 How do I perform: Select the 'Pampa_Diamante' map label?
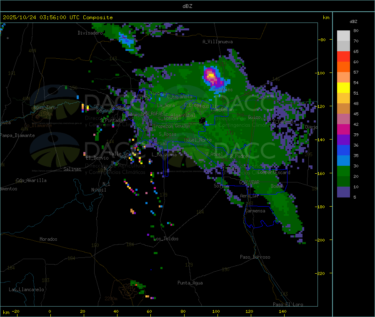point(17,135)
